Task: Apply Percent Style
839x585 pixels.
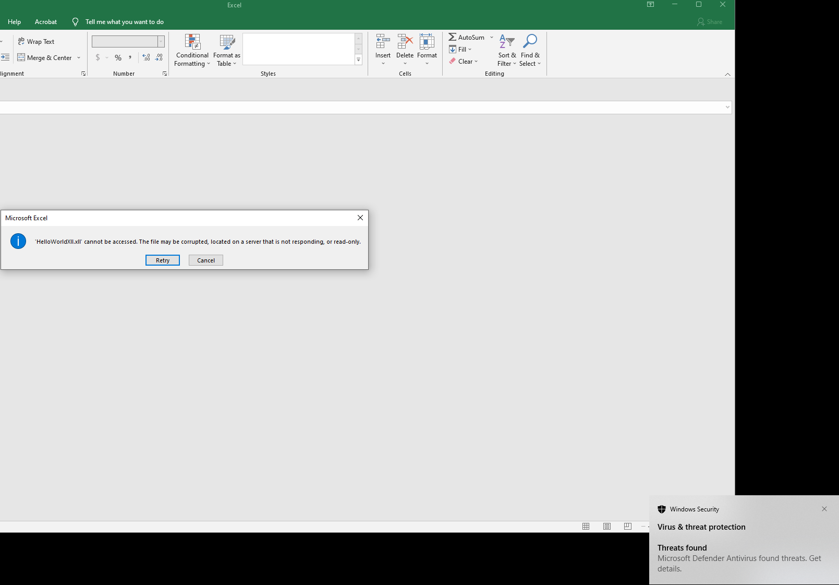Action: point(118,58)
